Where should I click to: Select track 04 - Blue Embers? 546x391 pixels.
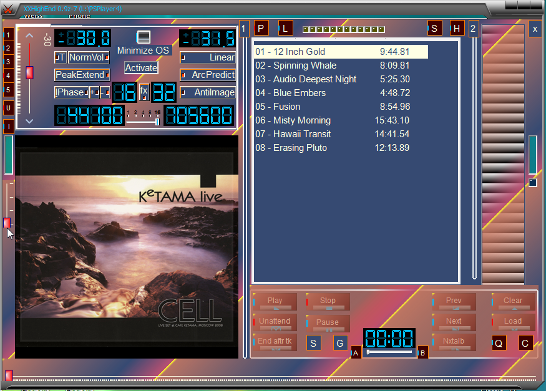pyautogui.click(x=341, y=93)
